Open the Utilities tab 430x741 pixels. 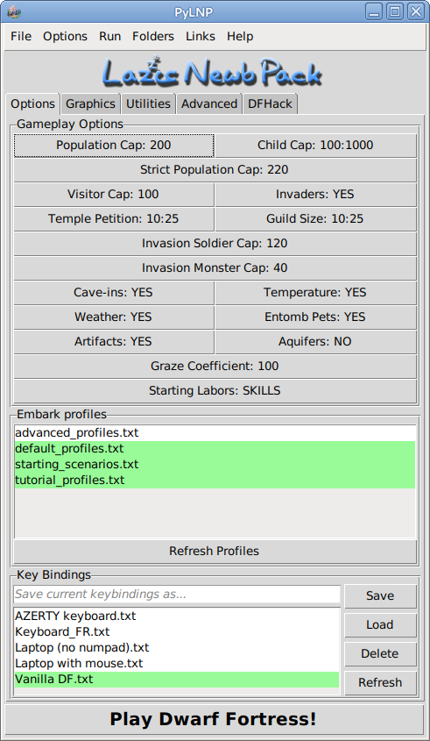(x=148, y=104)
